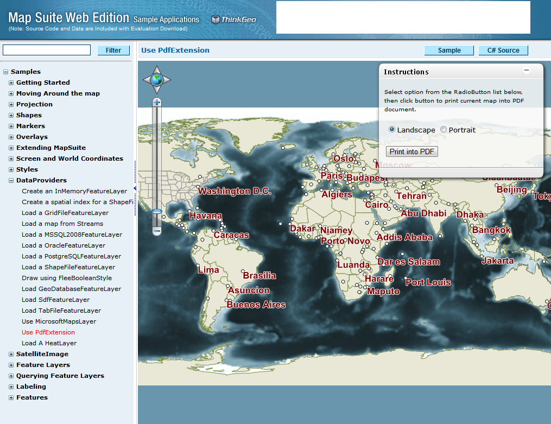Screen dimensions: 551x424
Task: Select the Portrait radio button
Action: tap(444, 130)
